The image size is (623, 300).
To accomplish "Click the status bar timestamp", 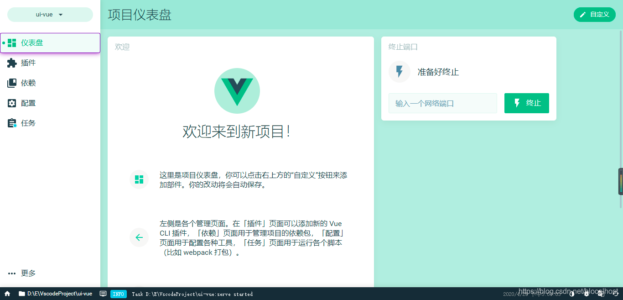I will pyautogui.click(x=532, y=294).
